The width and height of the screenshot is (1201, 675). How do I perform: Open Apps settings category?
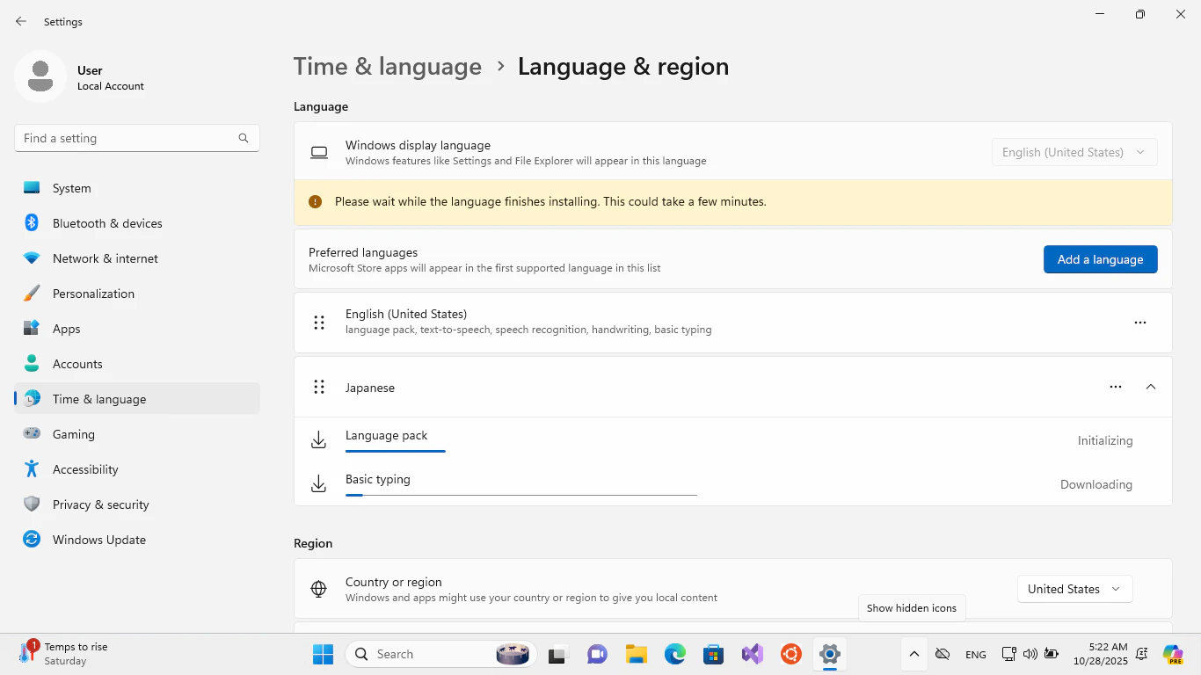click(x=137, y=329)
